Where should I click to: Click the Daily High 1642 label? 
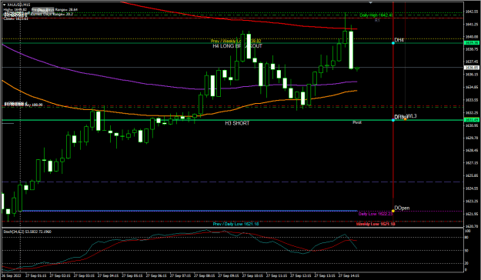tap(376, 15)
